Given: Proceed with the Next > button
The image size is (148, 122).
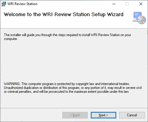Looking at the screenshot, I should pyautogui.click(x=103, y=115).
